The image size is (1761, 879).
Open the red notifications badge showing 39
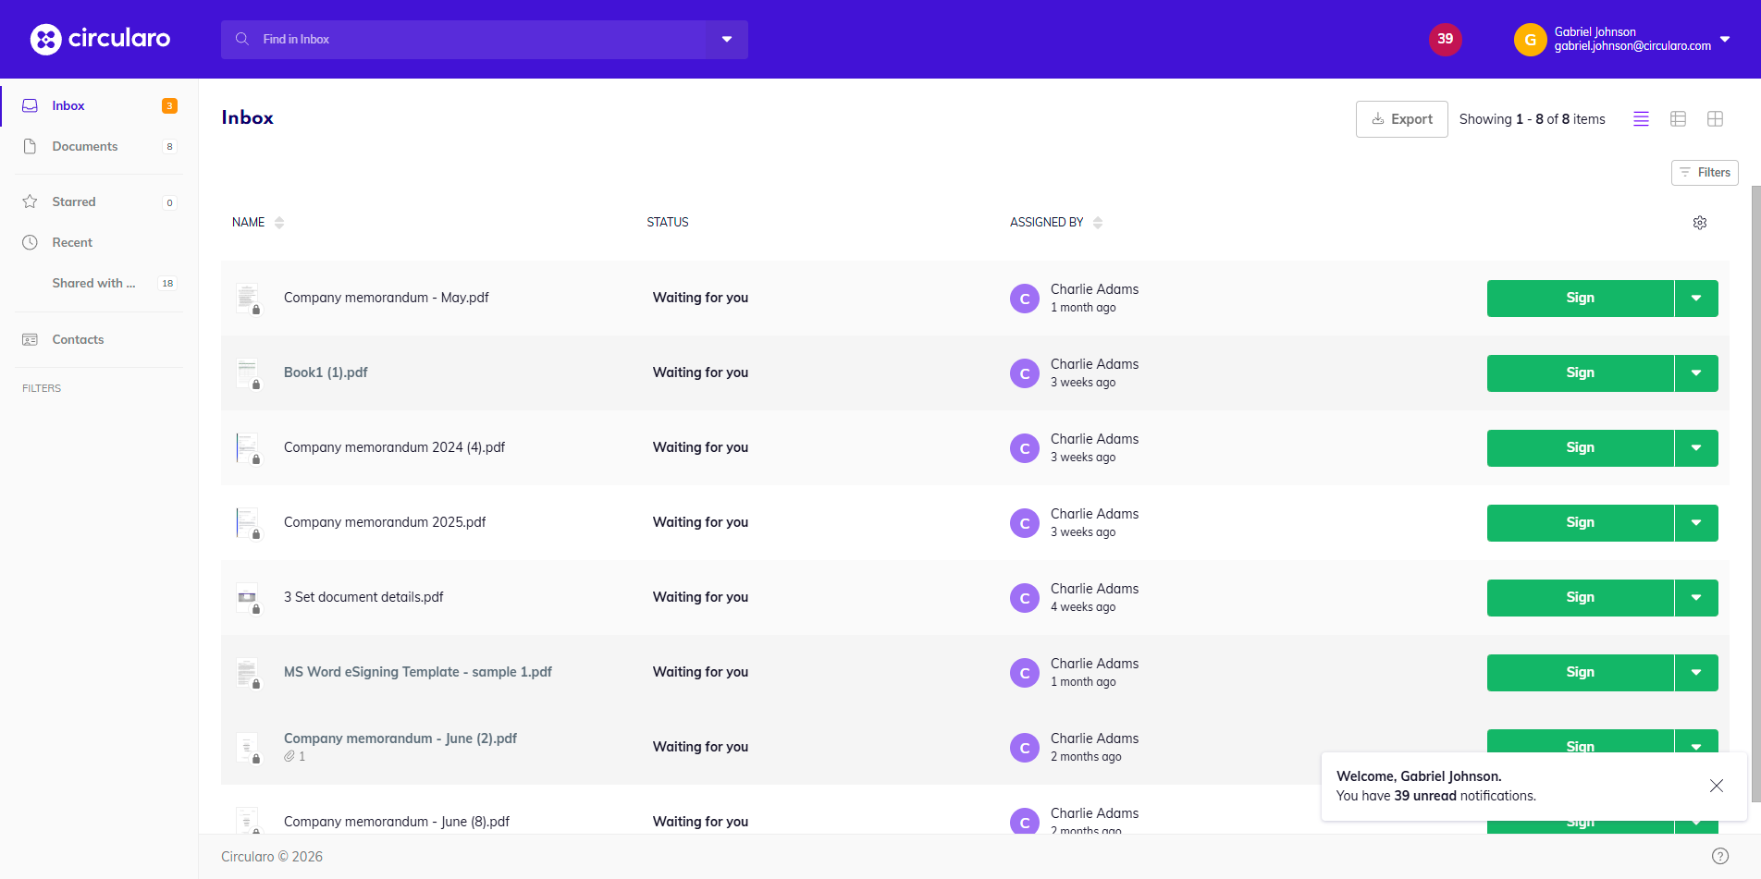pos(1445,39)
